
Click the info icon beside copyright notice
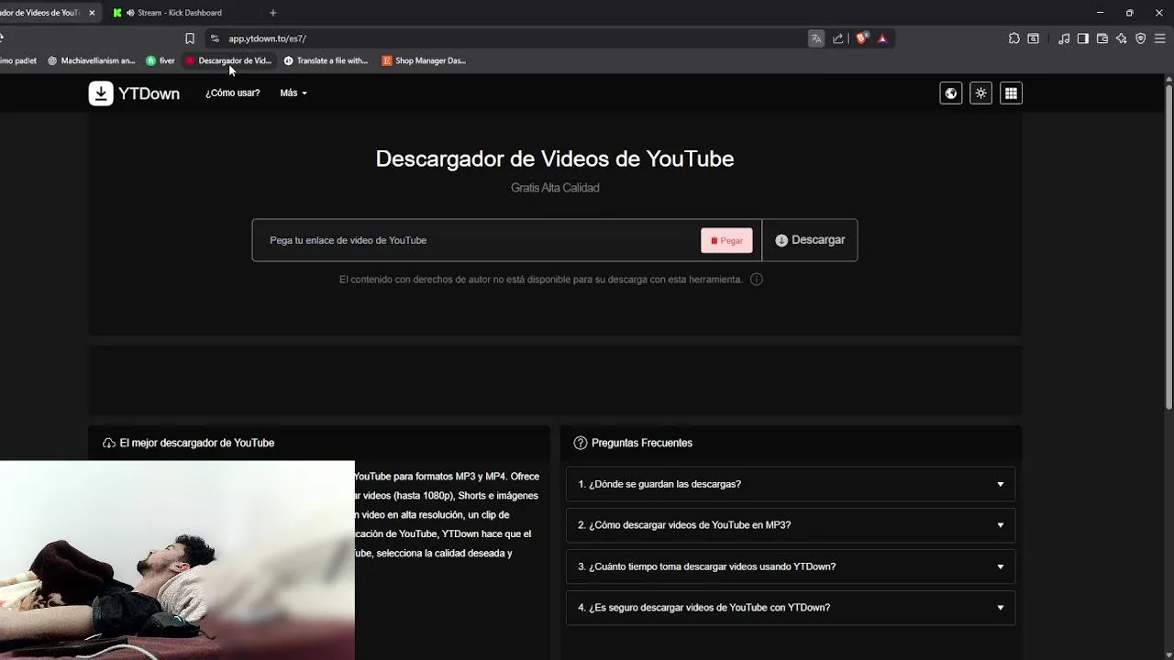[757, 280]
